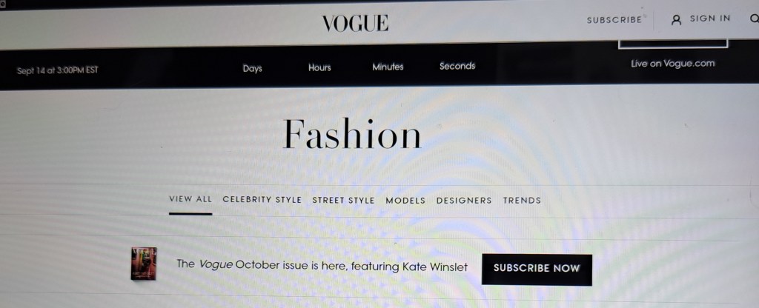Click the Days countdown label

point(252,69)
